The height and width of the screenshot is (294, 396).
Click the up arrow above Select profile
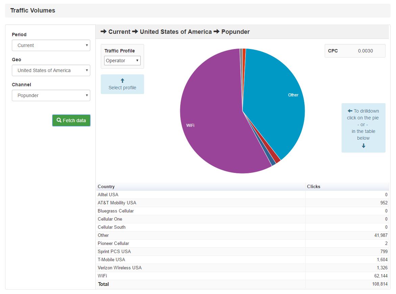pos(122,81)
